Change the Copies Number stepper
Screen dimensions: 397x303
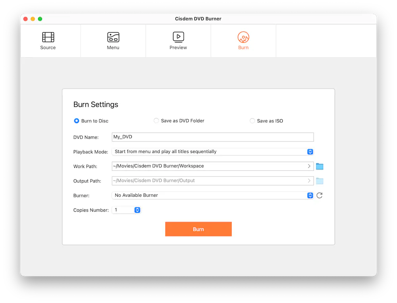pos(137,210)
